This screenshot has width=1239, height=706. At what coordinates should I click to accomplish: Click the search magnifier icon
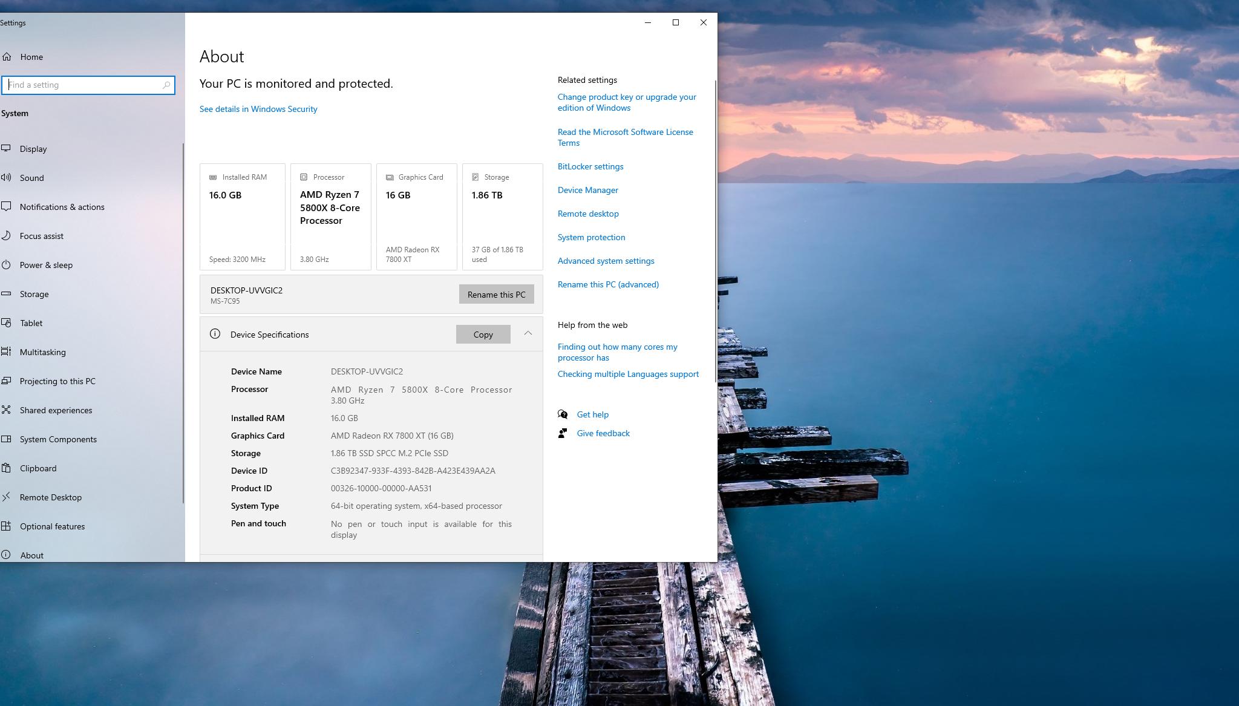tap(166, 85)
